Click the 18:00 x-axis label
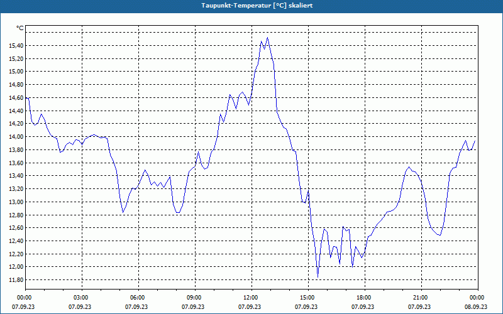Viewport: 503px width, 314px height. click(x=363, y=298)
